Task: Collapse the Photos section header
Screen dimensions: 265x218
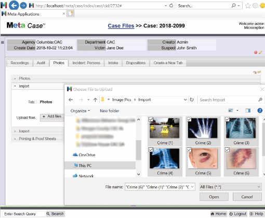Action: click(15, 78)
